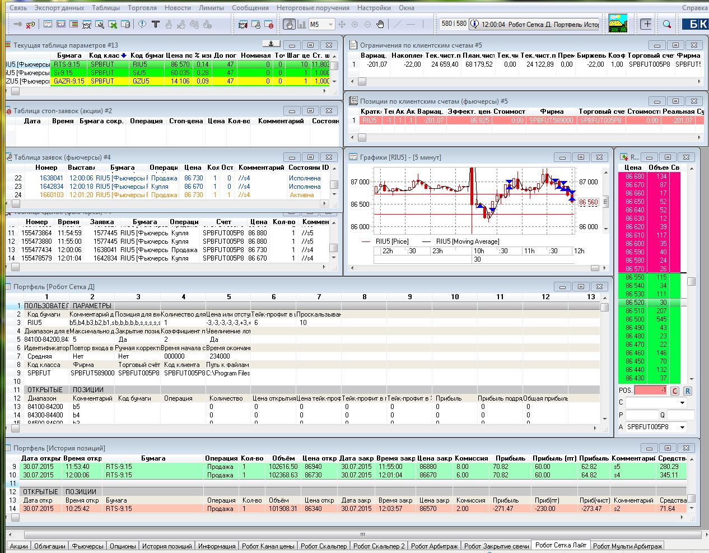The image size is (709, 553).
Task: Click the red POS. field showing -1
Action: click(651, 391)
